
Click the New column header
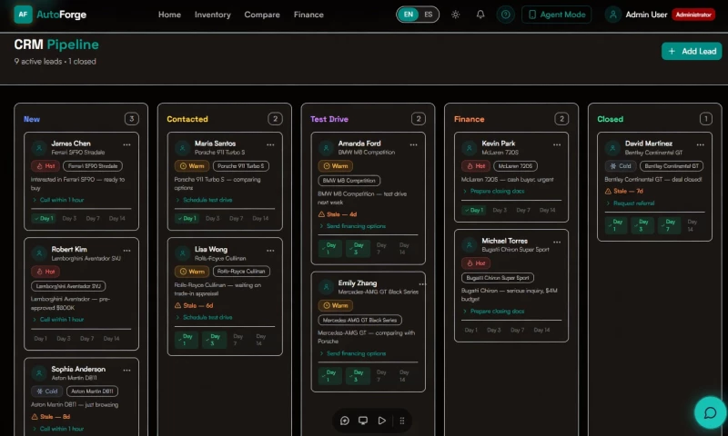[x=32, y=119]
